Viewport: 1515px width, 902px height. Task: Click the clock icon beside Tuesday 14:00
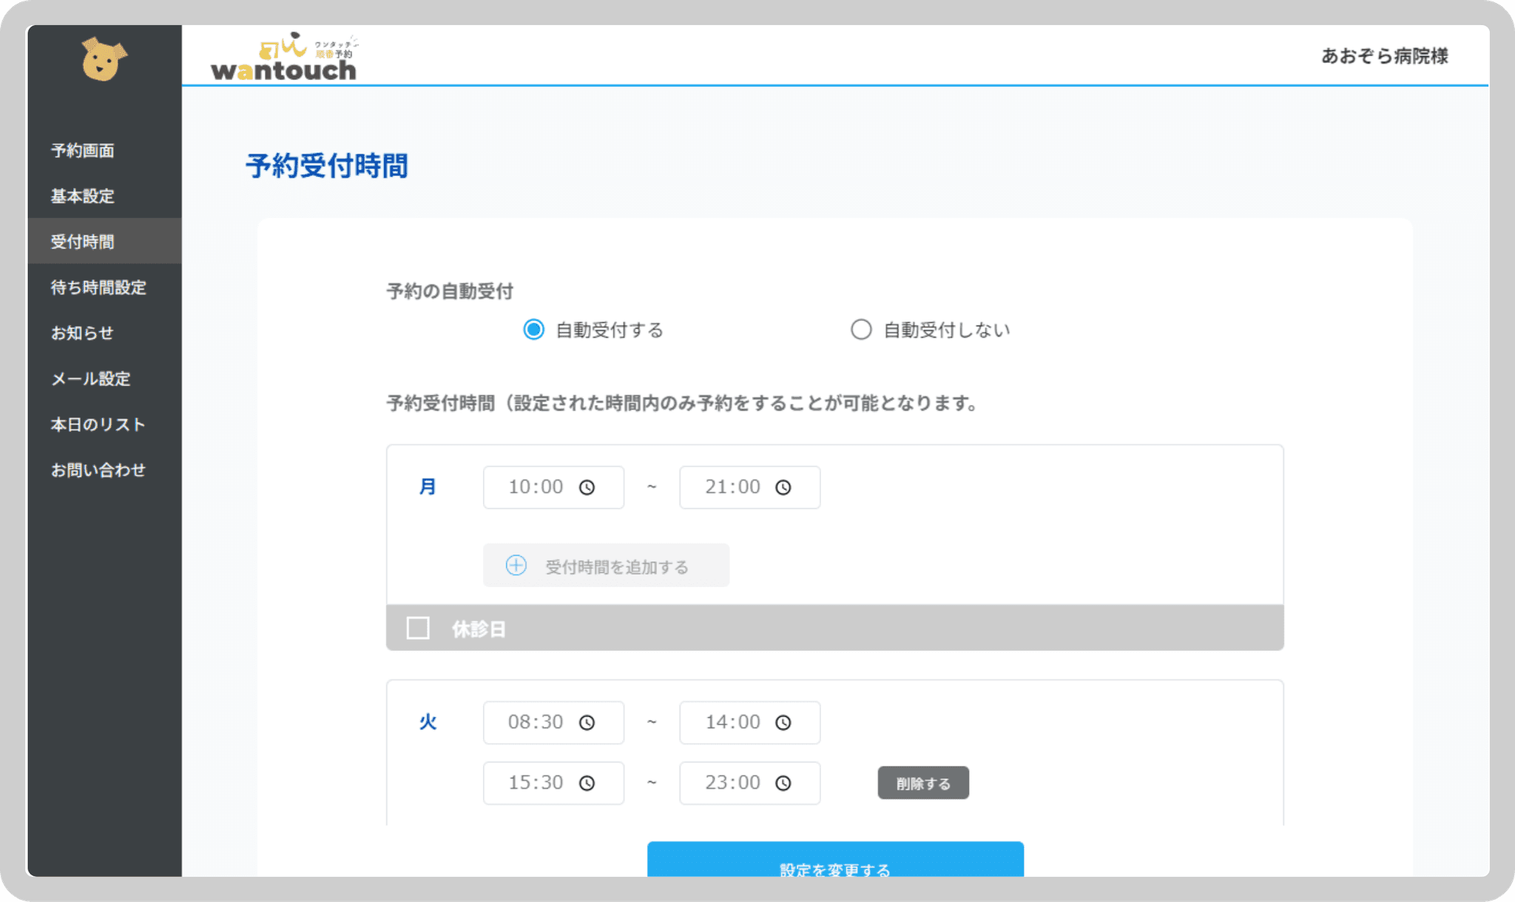click(783, 722)
